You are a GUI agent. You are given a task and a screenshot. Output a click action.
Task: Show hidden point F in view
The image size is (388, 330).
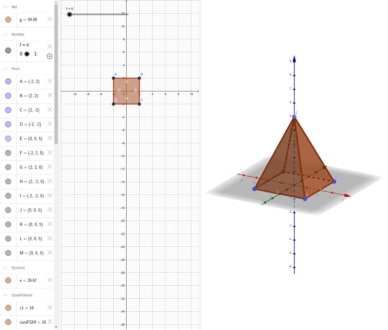(8, 153)
